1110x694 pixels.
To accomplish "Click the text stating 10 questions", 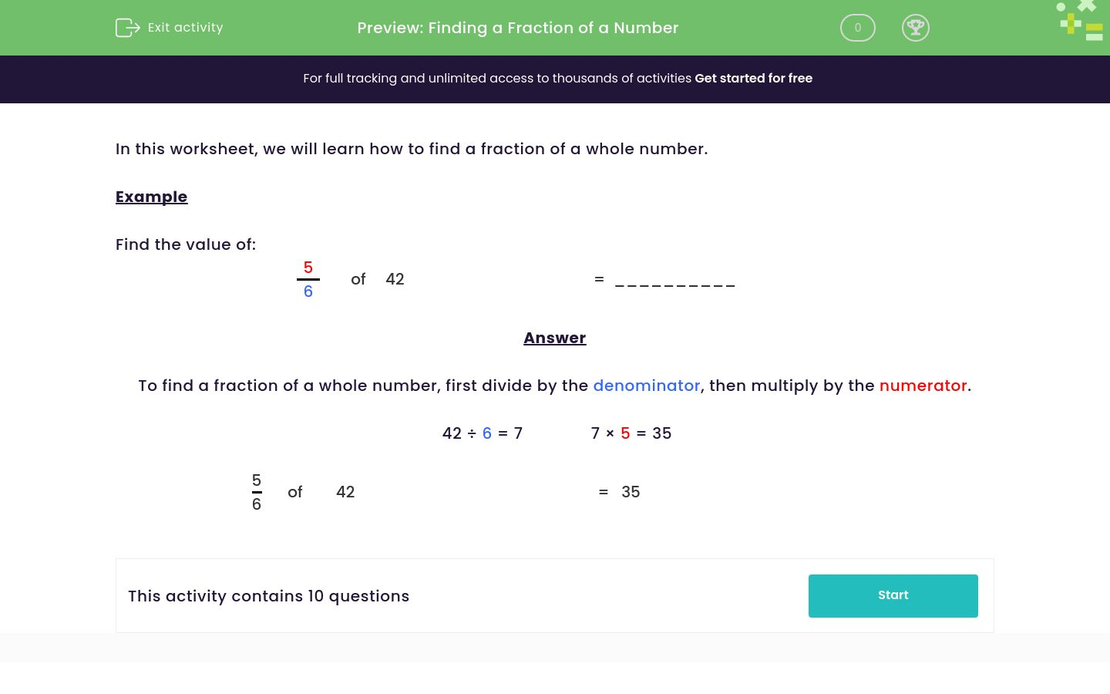I will pyautogui.click(x=269, y=596).
